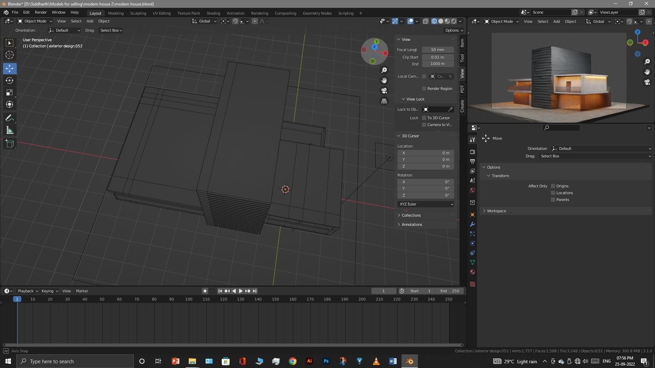Open the Render menu
This screenshot has width=655, height=368.
[x=41, y=12]
